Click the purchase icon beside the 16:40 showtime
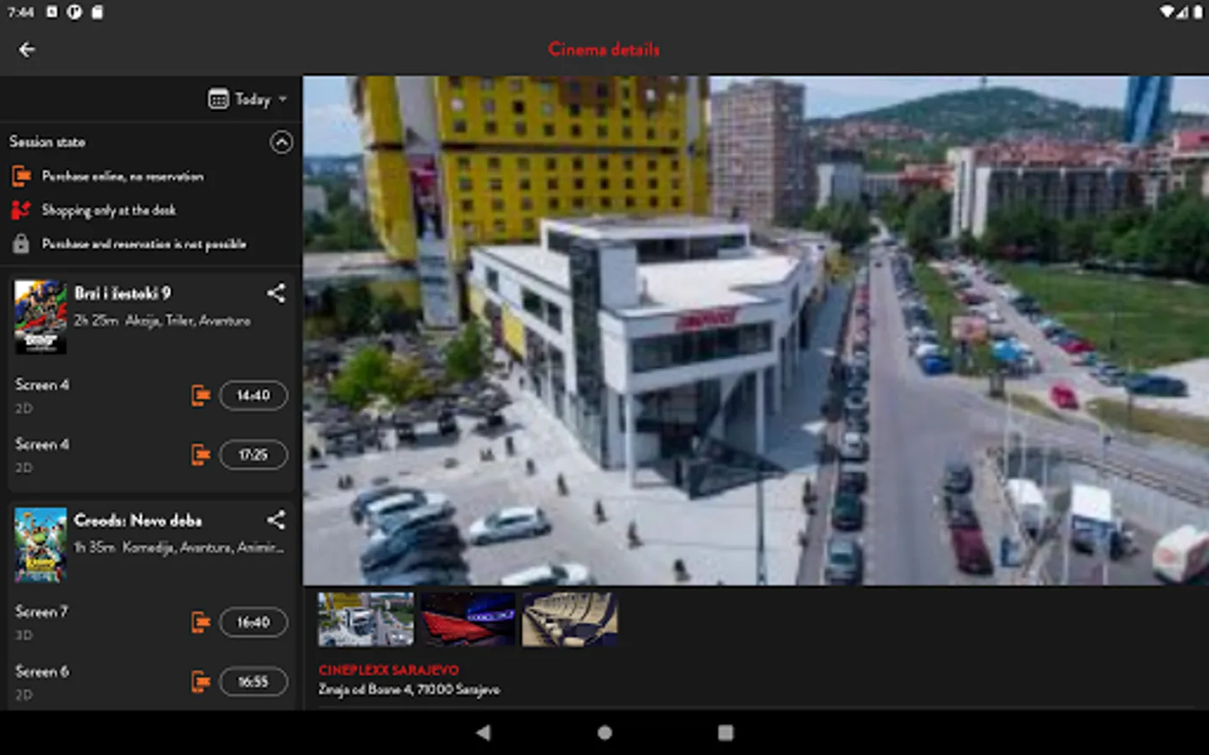 200,622
